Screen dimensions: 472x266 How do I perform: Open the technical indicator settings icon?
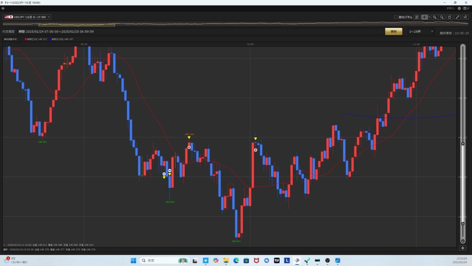pyautogui.click(x=465, y=17)
